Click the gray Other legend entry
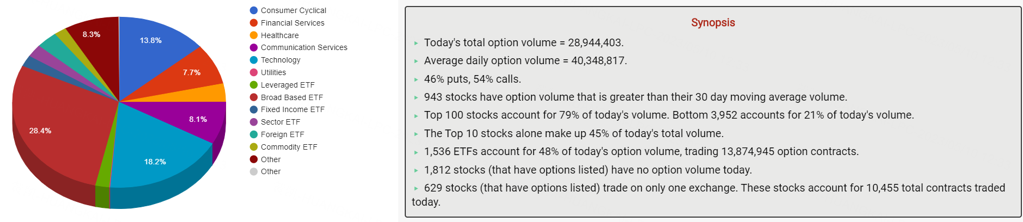This screenshot has width=1023, height=222. pyautogui.click(x=270, y=171)
